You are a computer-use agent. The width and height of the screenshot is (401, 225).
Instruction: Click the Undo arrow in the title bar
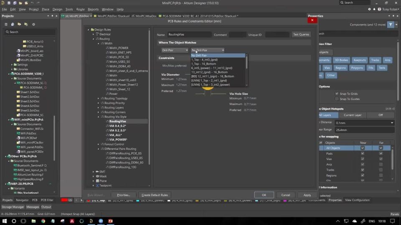(32, 3)
